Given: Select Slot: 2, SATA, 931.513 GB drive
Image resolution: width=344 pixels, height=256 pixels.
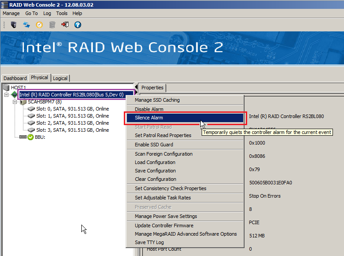Looking at the screenshot, I should 73,123.
